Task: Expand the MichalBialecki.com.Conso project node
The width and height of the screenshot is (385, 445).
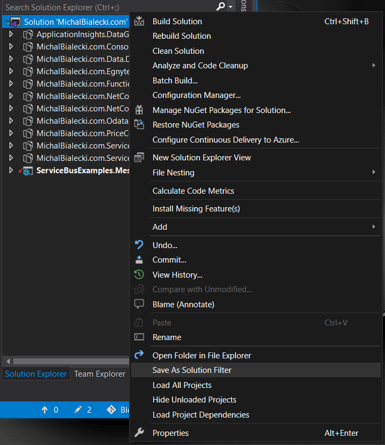Action: click(11, 46)
